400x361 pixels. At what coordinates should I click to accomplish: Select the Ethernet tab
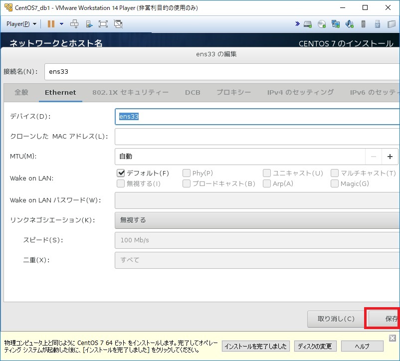[60, 92]
